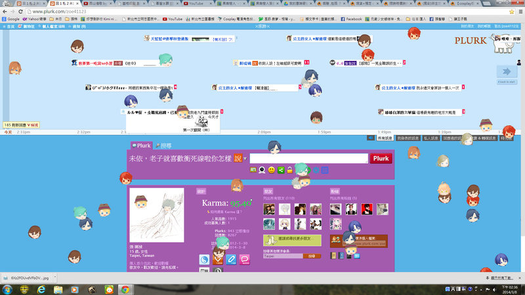Click the list all friends (110) link
This screenshot has width=525, height=295.
pyautogui.click(x=279, y=199)
